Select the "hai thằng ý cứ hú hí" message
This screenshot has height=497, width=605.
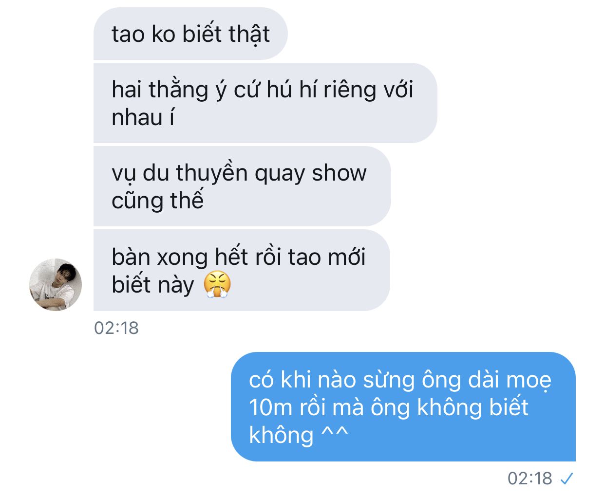(x=265, y=103)
